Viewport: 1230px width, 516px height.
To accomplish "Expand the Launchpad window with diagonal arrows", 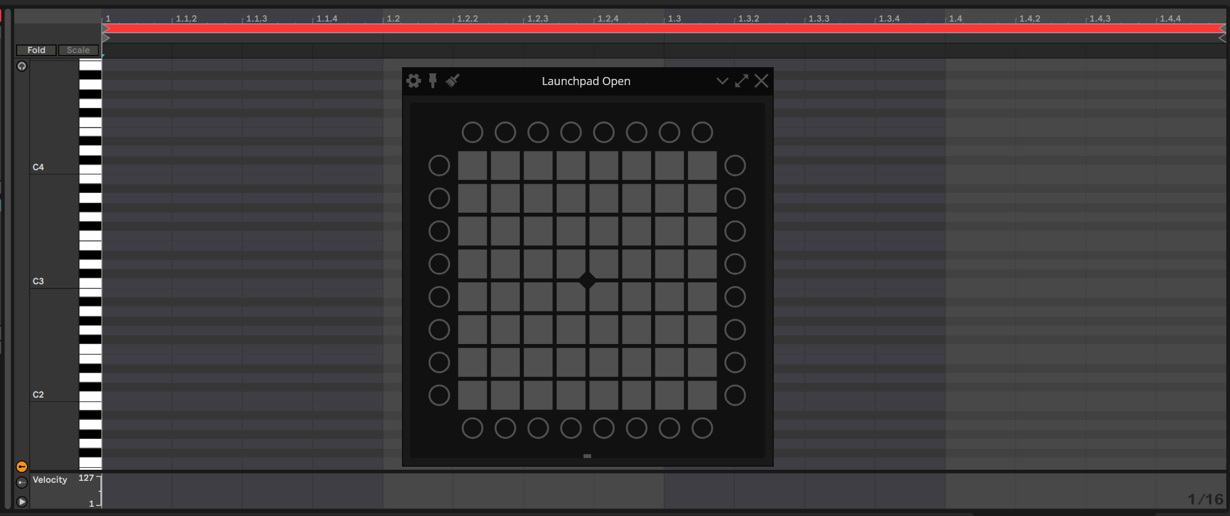I will point(742,81).
